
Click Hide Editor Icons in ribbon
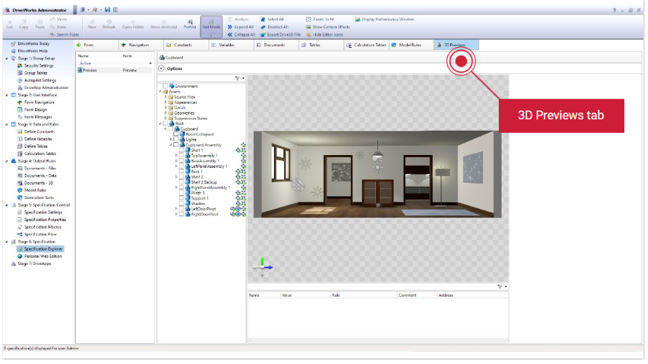(309, 34)
